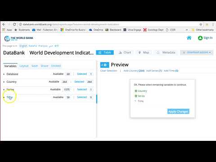216x162 pixels.
Task: Click Selected link in Time row
Action: coord(82,97)
